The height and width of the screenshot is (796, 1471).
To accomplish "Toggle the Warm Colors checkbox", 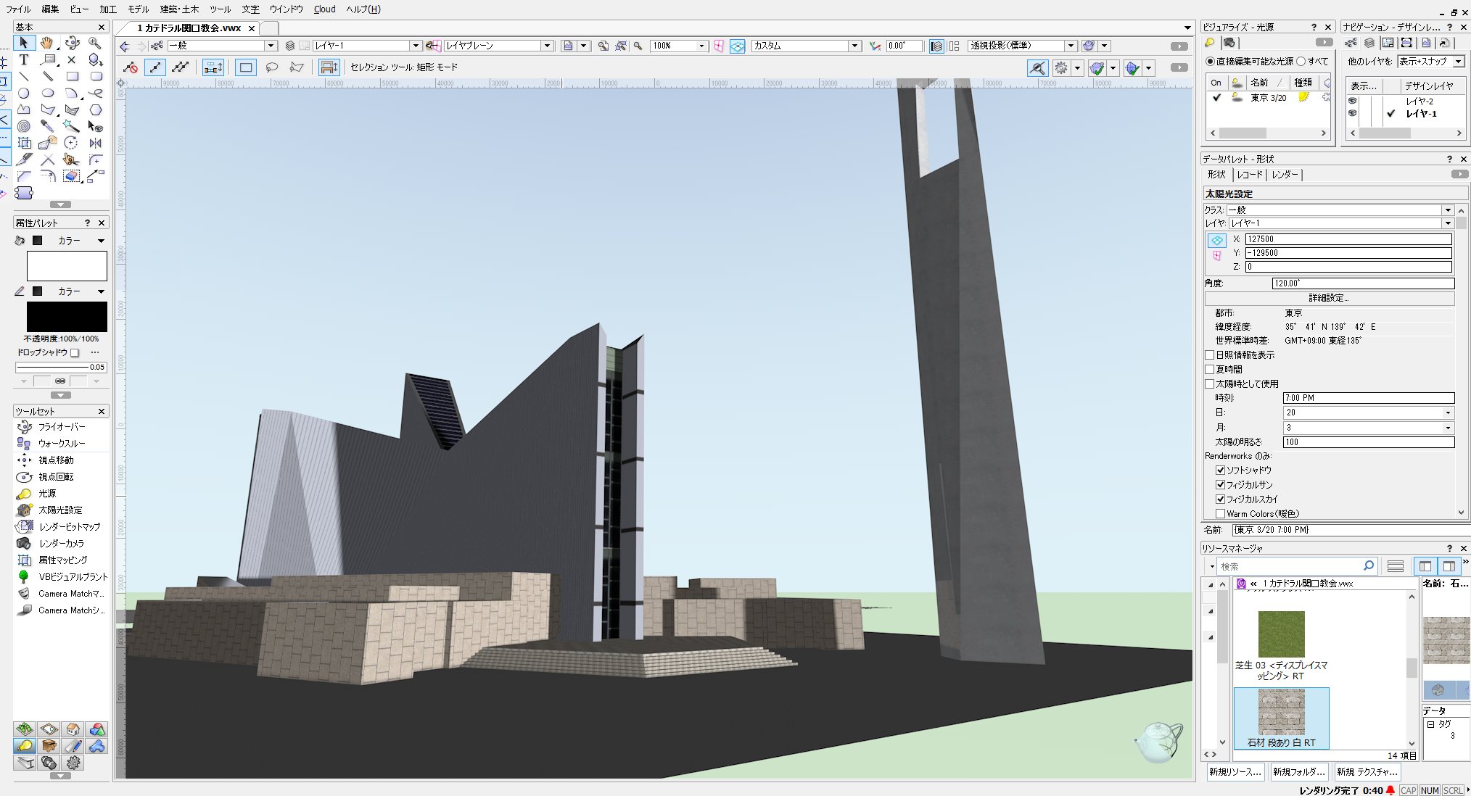I will [1220, 514].
